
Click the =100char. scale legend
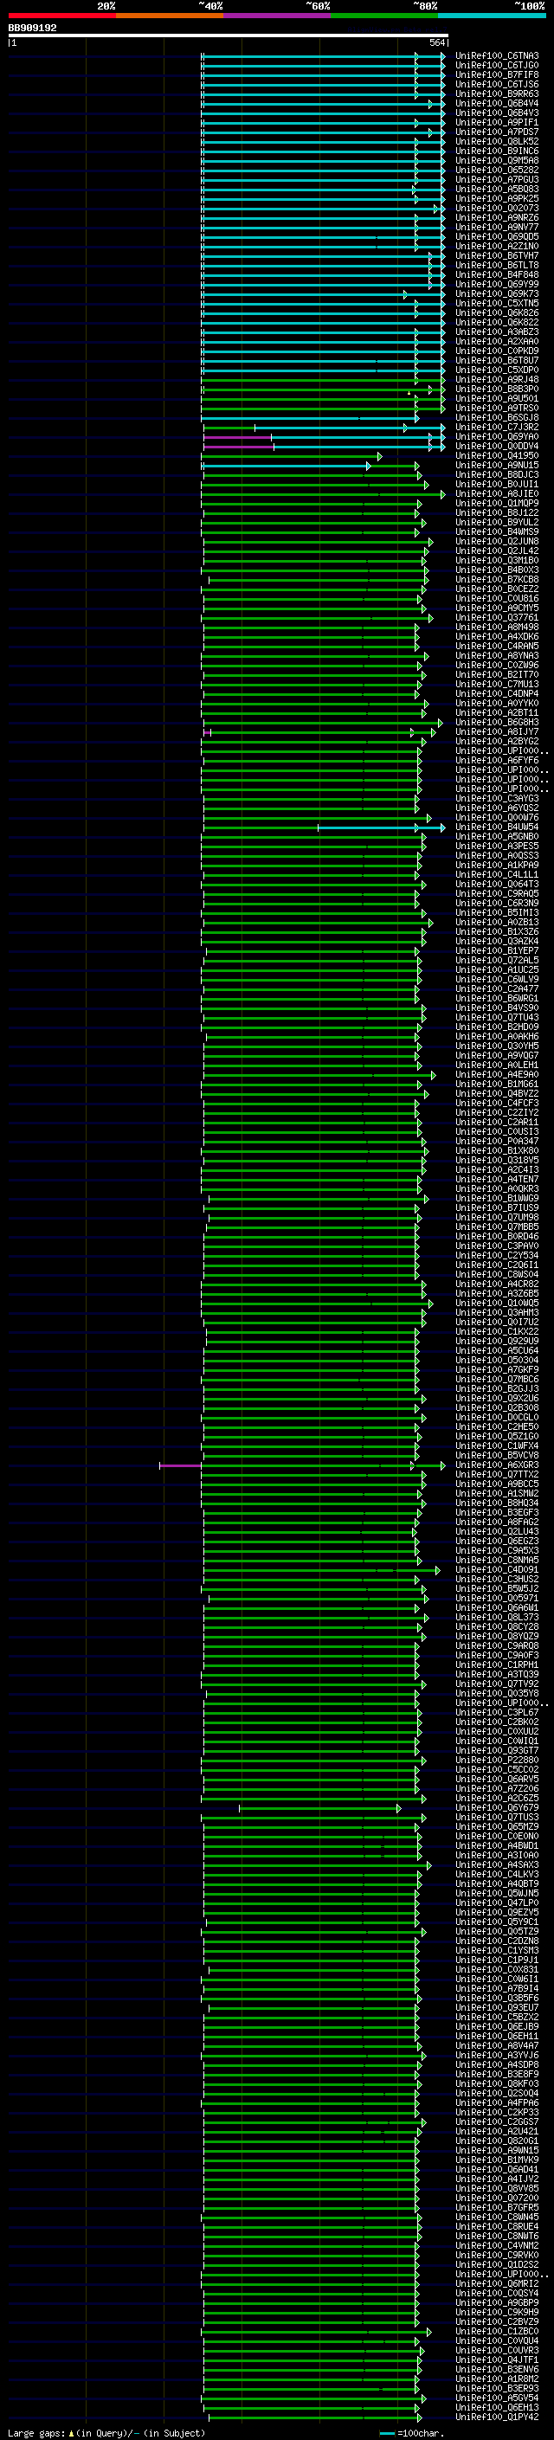[x=412, y=2432]
